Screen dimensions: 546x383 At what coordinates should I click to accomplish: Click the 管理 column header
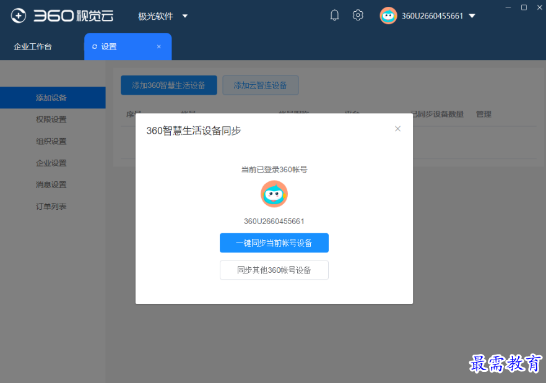tap(483, 114)
